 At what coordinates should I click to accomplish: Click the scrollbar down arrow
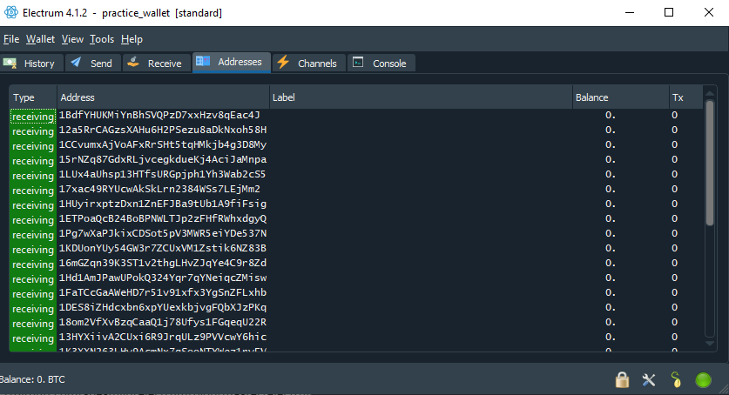click(x=710, y=344)
